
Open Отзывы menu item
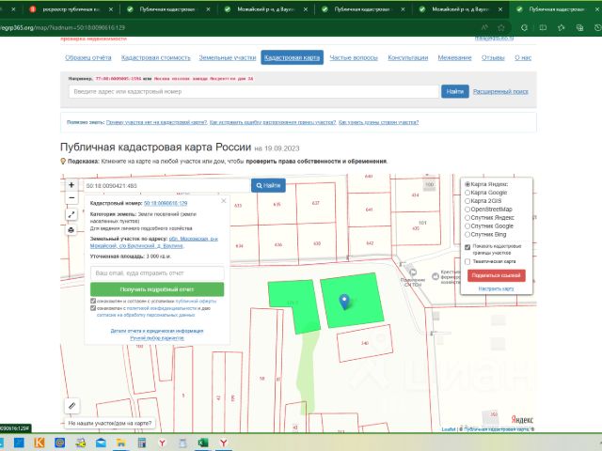pos(493,57)
